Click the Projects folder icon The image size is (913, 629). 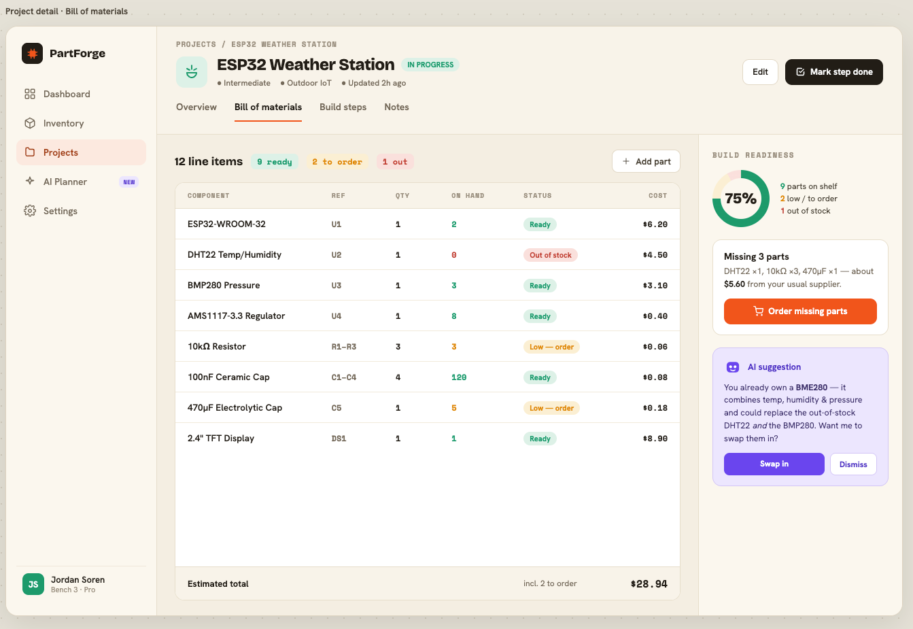(30, 152)
